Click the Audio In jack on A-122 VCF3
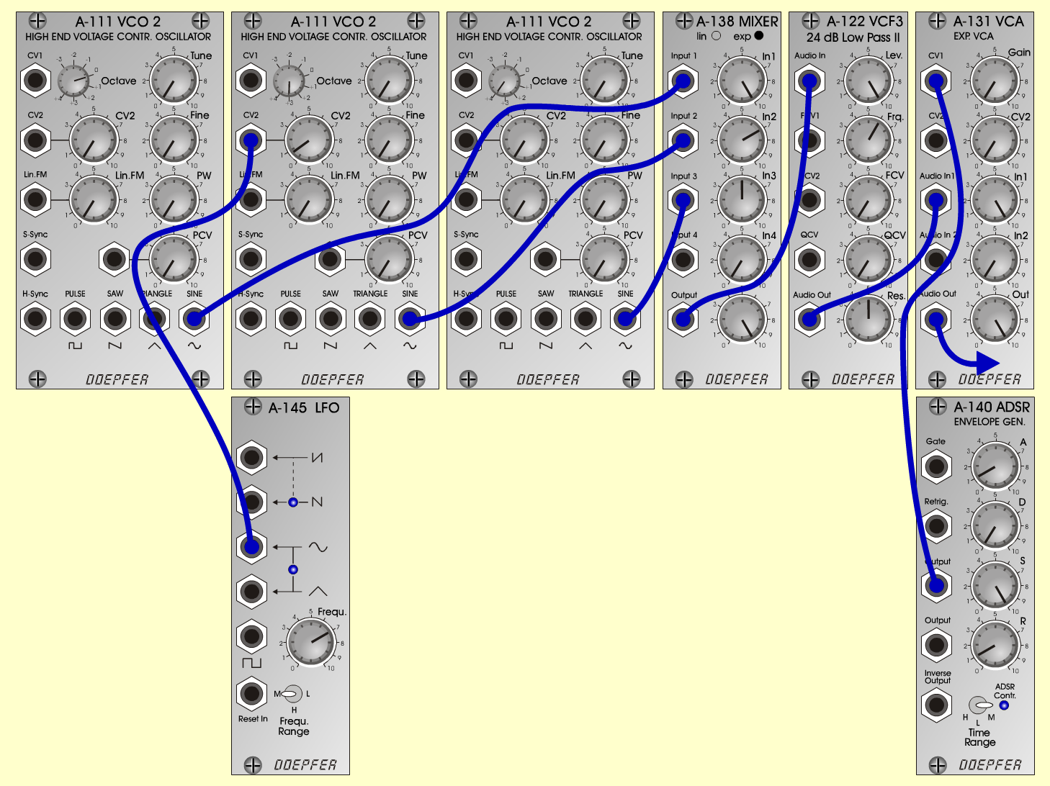Image resolution: width=1050 pixels, height=786 pixels. click(809, 81)
